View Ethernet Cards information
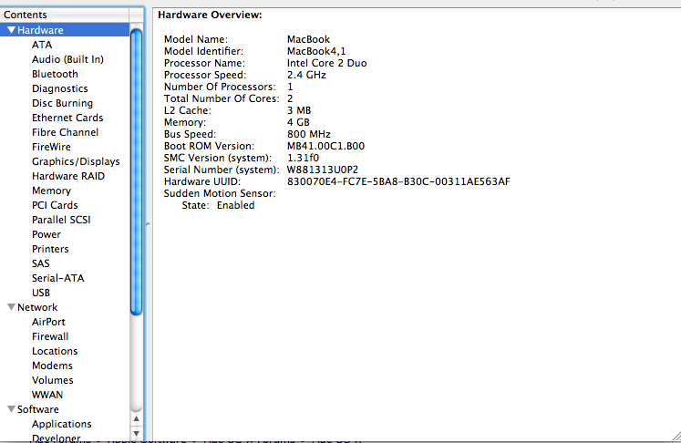The width and height of the screenshot is (681, 443). [x=67, y=118]
